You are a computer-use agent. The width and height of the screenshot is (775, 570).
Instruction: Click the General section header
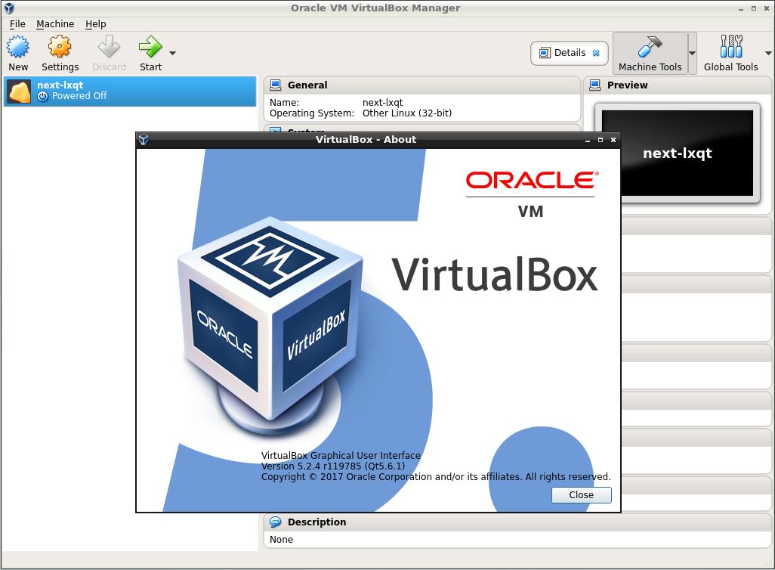click(x=422, y=85)
